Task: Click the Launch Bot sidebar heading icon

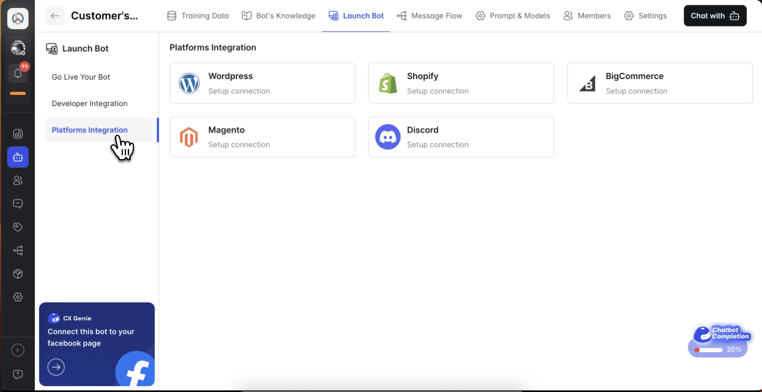Action: click(52, 48)
